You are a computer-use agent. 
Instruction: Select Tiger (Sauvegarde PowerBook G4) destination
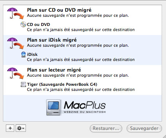(x=62, y=84)
